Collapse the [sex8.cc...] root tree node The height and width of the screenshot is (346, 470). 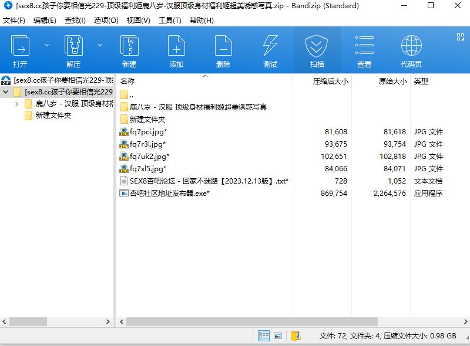coord(6,92)
